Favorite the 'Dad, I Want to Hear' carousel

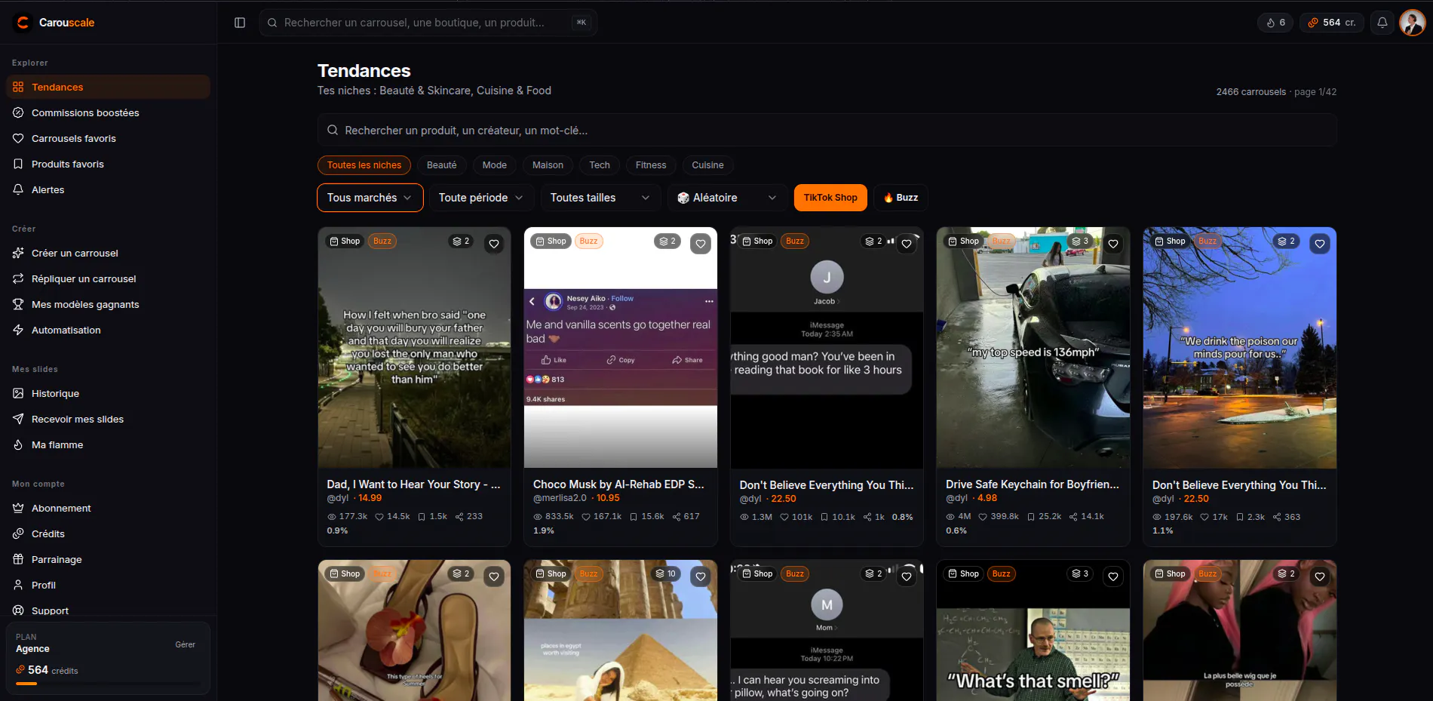494,244
